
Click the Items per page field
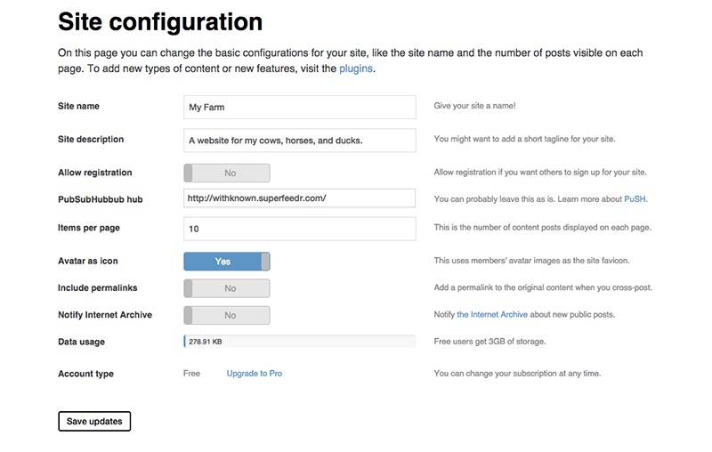click(x=300, y=229)
